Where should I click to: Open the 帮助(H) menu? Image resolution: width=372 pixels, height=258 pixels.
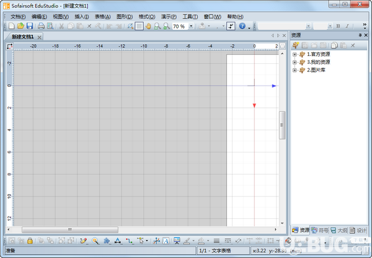pos(235,17)
